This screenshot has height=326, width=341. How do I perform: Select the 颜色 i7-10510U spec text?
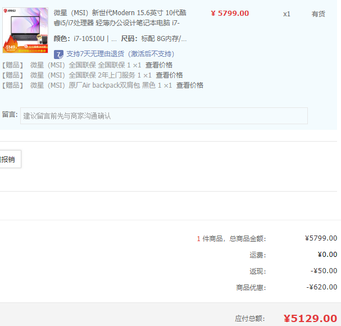pyautogui.click(x=85, y=39)
